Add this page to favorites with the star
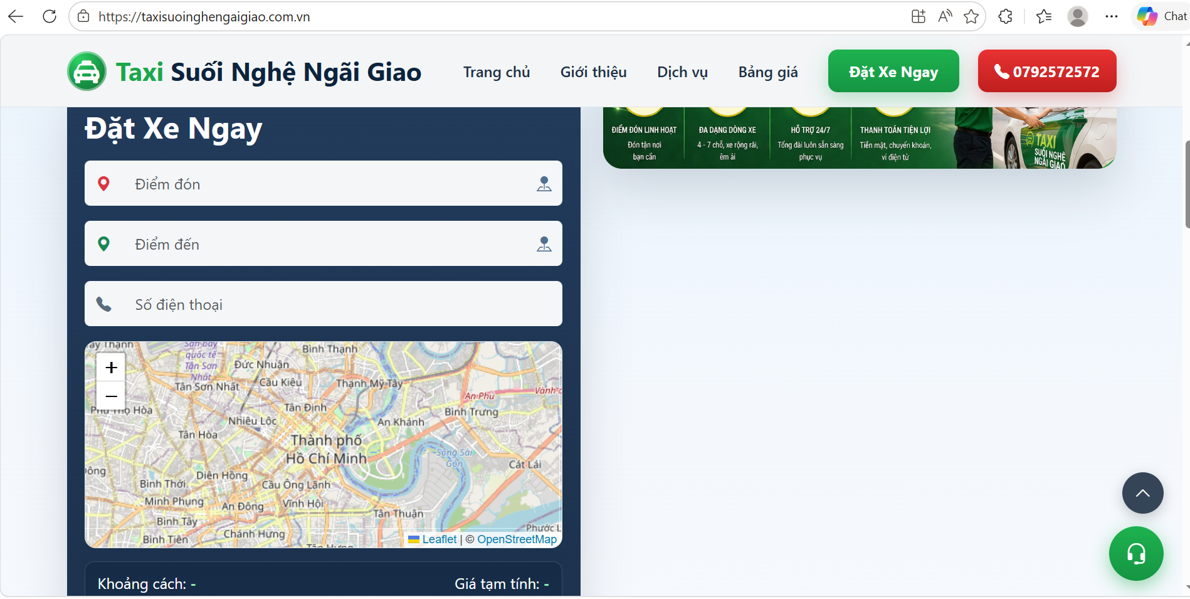Viewport: 1190px width, 599px height. click(971, 16)
